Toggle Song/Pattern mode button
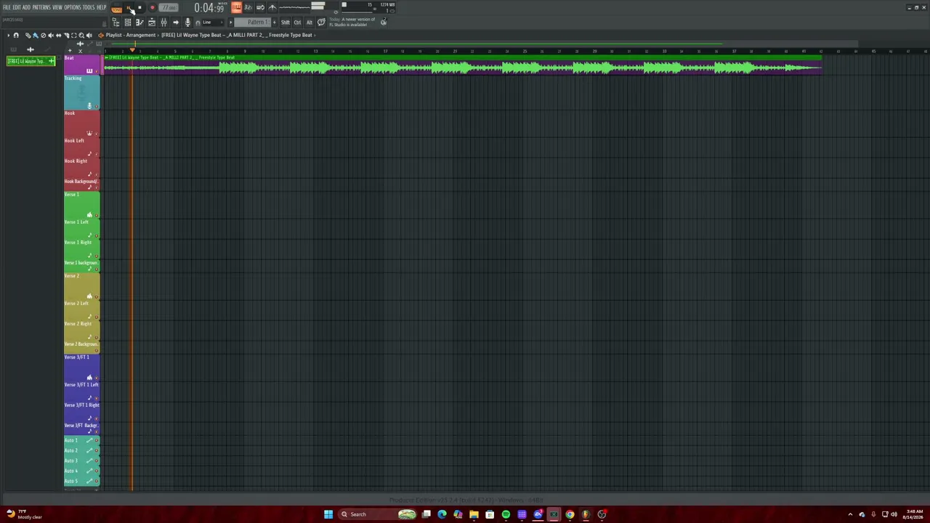 [117, 8]
